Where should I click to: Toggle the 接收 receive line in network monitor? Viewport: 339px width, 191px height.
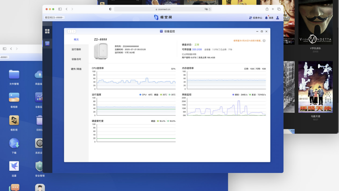click(x=233, y=94)
